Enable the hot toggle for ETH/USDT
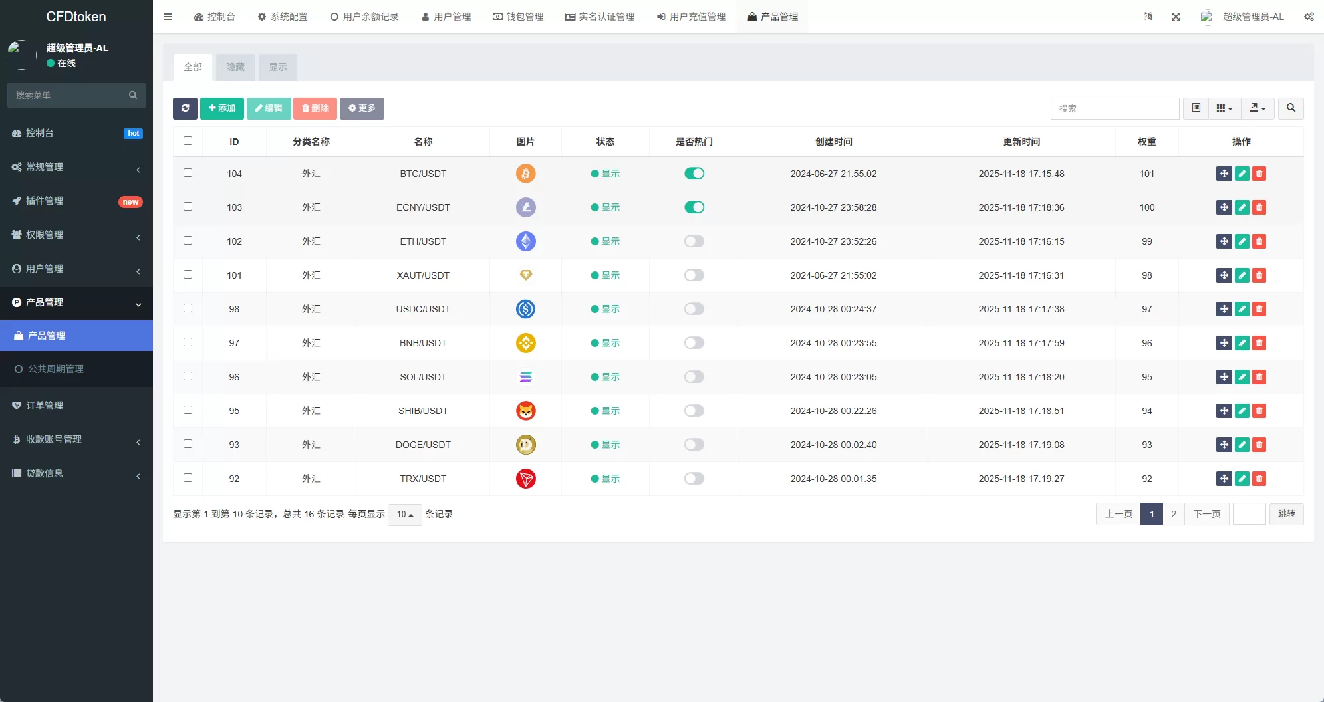 (694, 241)
